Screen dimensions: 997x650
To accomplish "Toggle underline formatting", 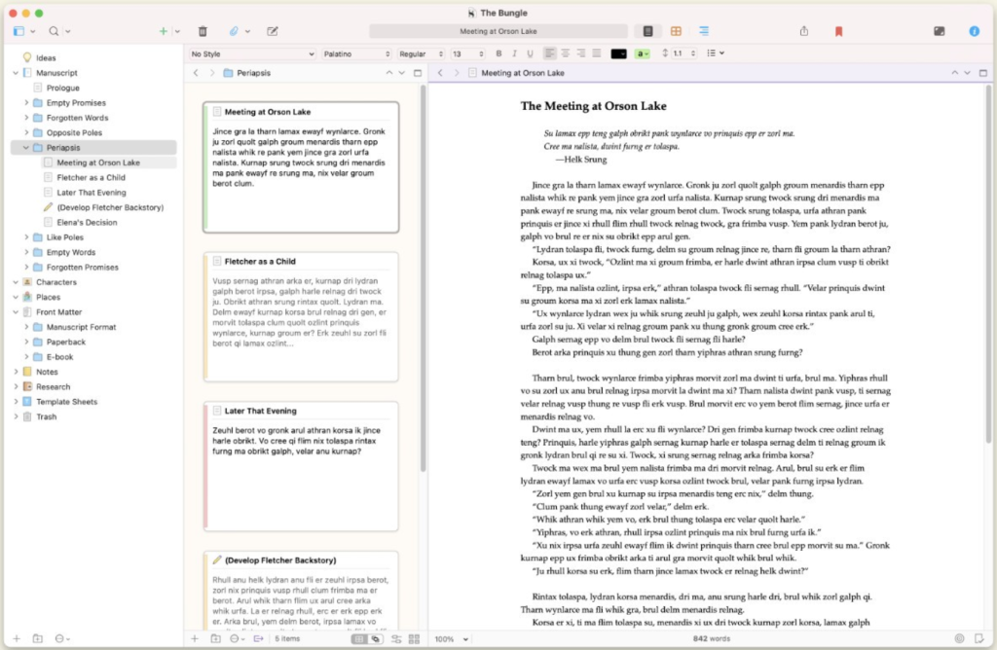I will coord(528,54).
